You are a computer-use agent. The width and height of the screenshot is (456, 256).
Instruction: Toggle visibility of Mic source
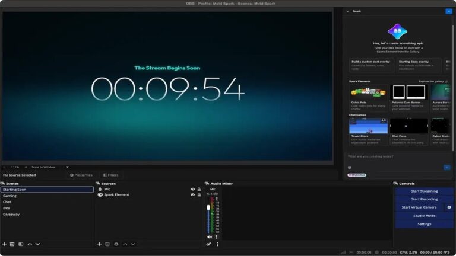[192, 189]
